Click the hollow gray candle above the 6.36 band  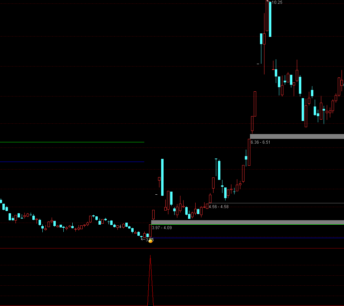click(x=255, y=104)
